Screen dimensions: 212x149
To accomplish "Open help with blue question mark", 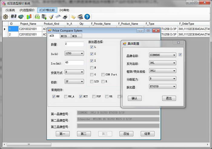I will point(87,17).
